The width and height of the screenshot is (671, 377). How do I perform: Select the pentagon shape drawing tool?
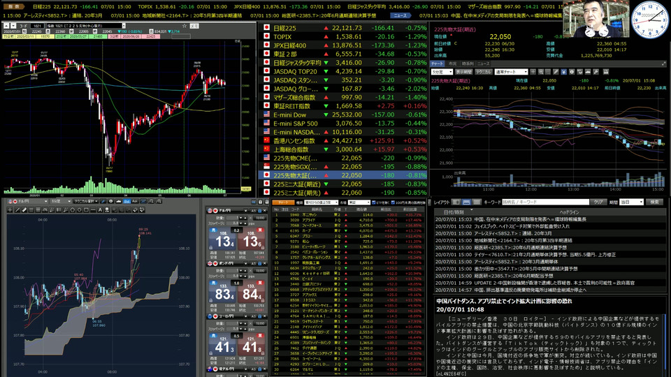click(x=72, y=210)
